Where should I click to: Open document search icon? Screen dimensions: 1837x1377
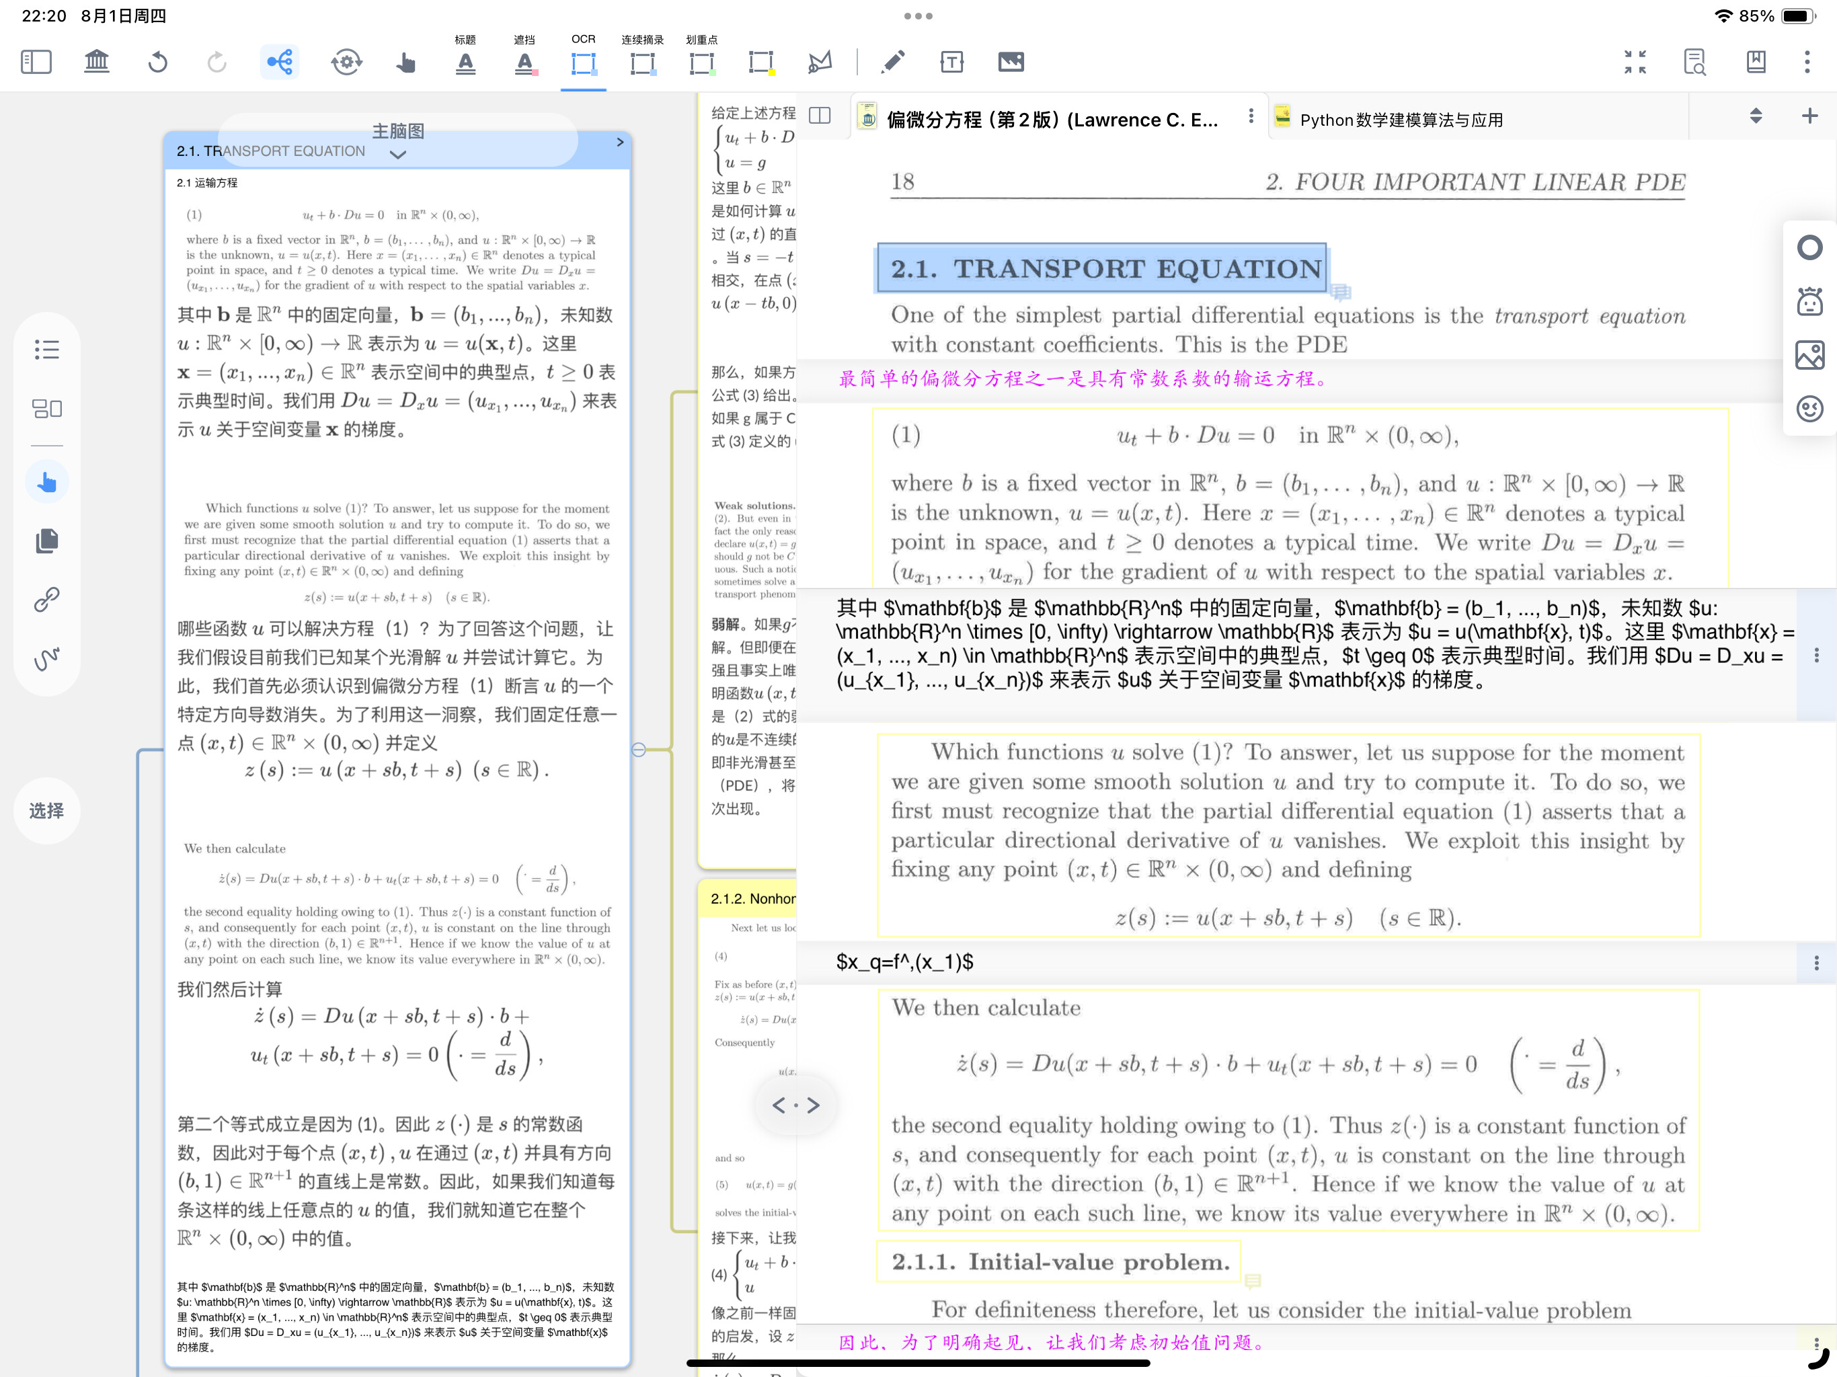pos(1694,63)
